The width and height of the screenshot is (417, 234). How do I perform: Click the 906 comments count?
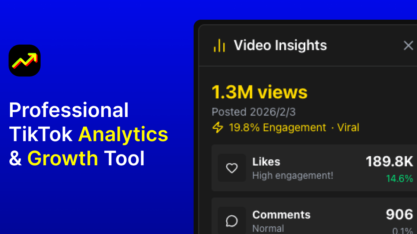[x=400, y=214]
